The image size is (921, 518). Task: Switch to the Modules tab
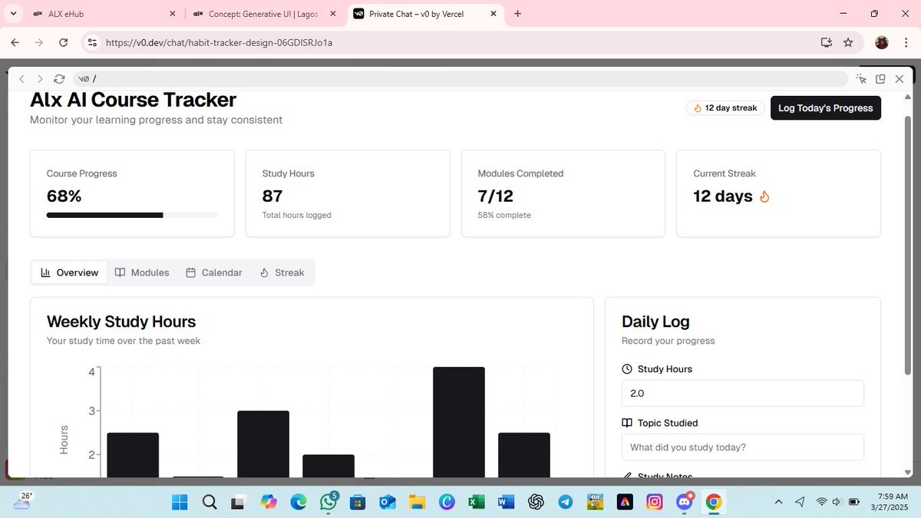click(142, 272)
